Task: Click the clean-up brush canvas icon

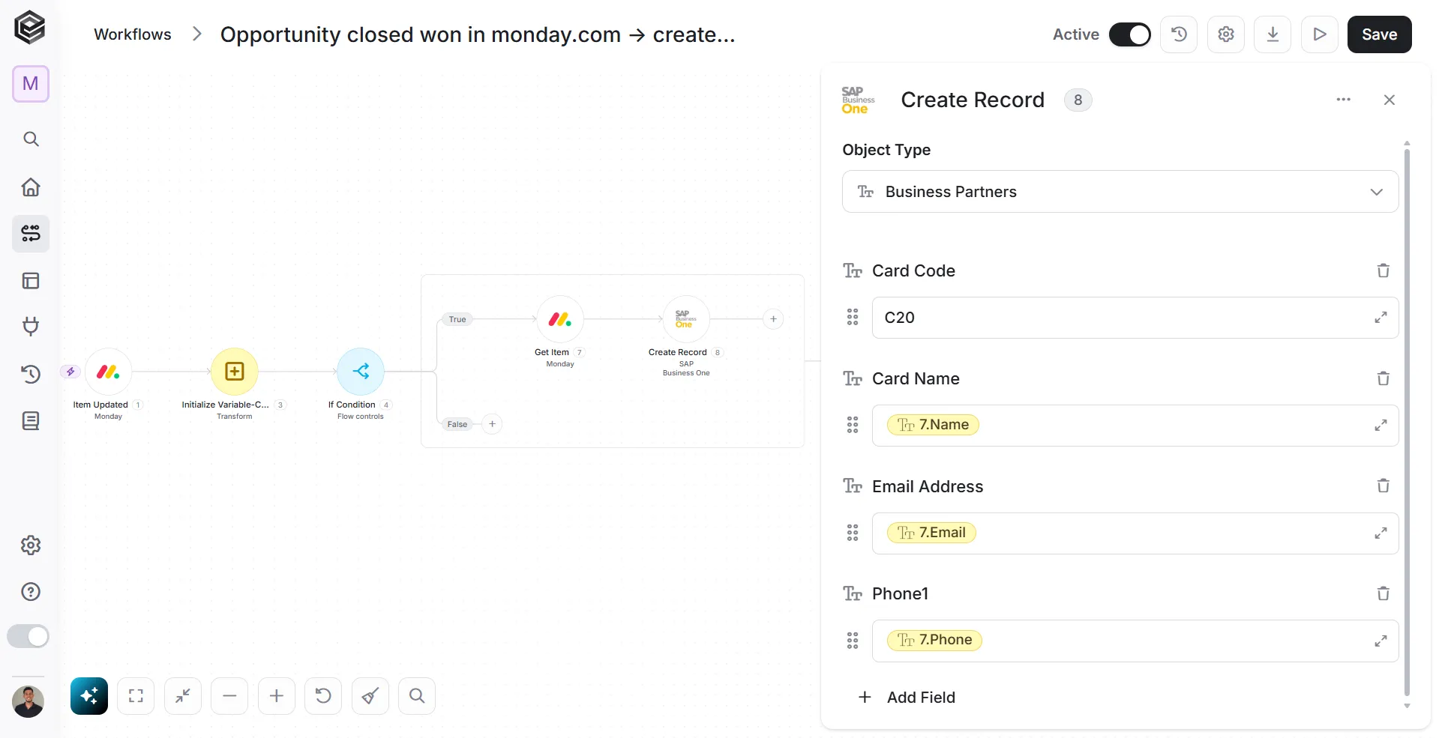Action: click(370, 696)
